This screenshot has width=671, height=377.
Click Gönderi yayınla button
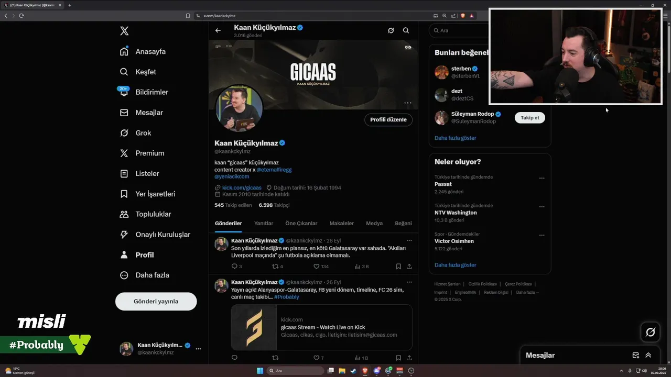[156, 301]
